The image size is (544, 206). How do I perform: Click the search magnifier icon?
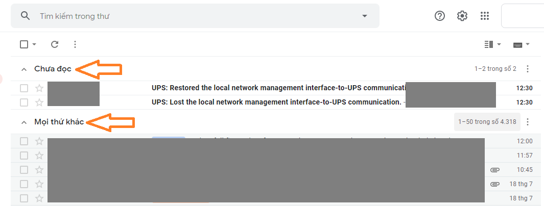pos(26,16)
